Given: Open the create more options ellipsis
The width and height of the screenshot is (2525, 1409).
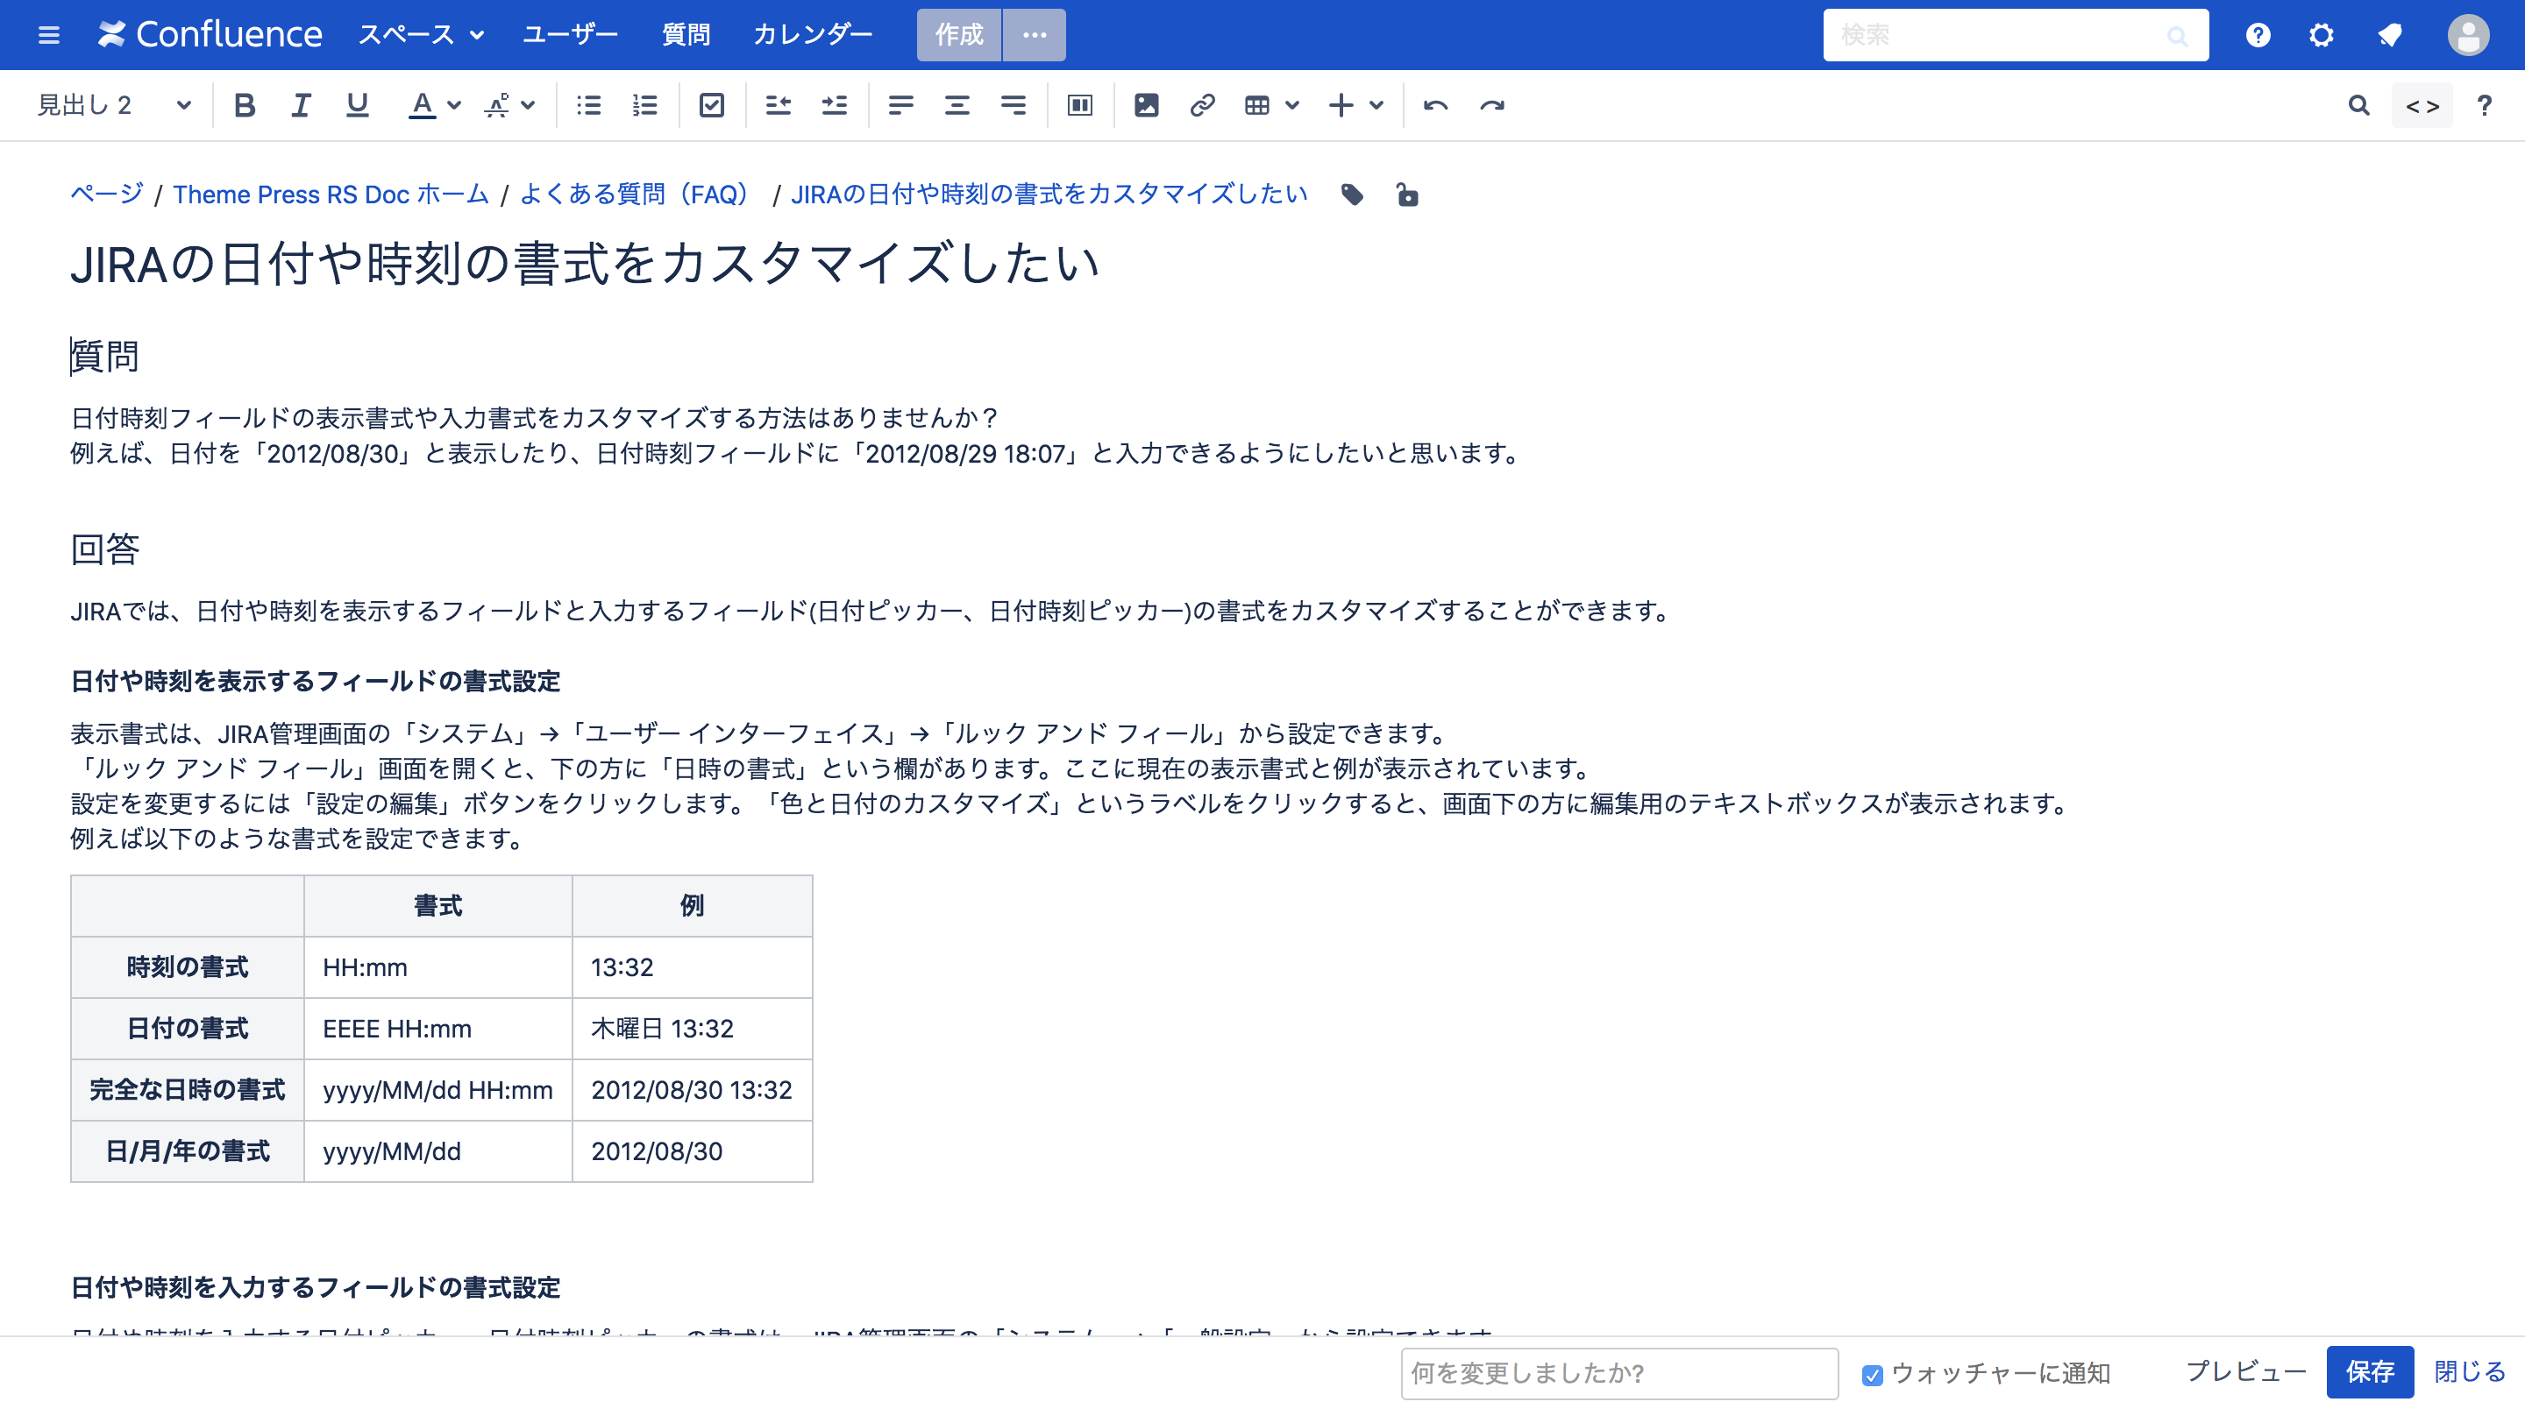Looking at the screenshot, I should tap(1035, 35).
